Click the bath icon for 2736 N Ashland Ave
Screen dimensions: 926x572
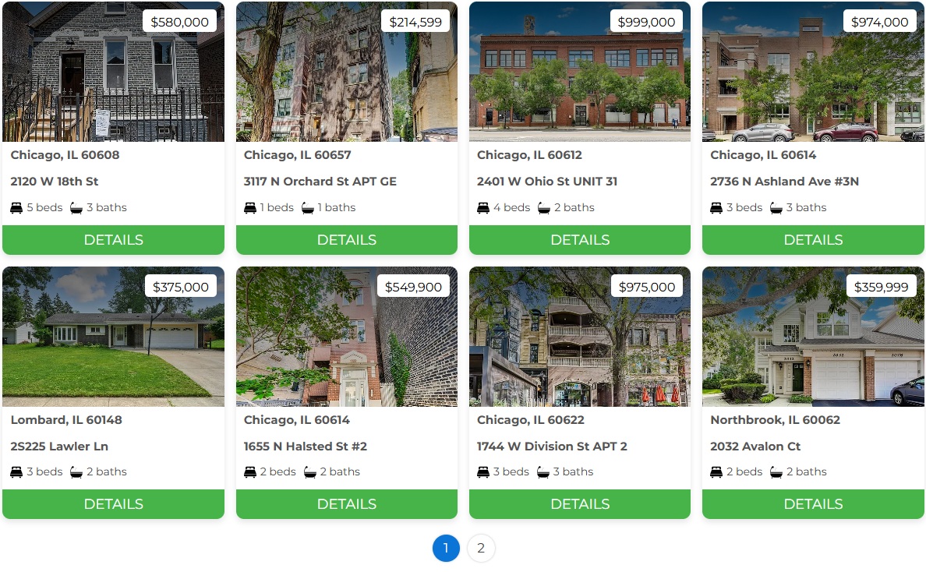pyautogui.click(x=776, y=208)
